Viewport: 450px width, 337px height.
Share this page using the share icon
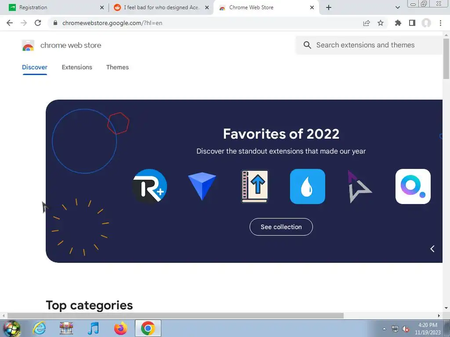[x=367, y=23]
